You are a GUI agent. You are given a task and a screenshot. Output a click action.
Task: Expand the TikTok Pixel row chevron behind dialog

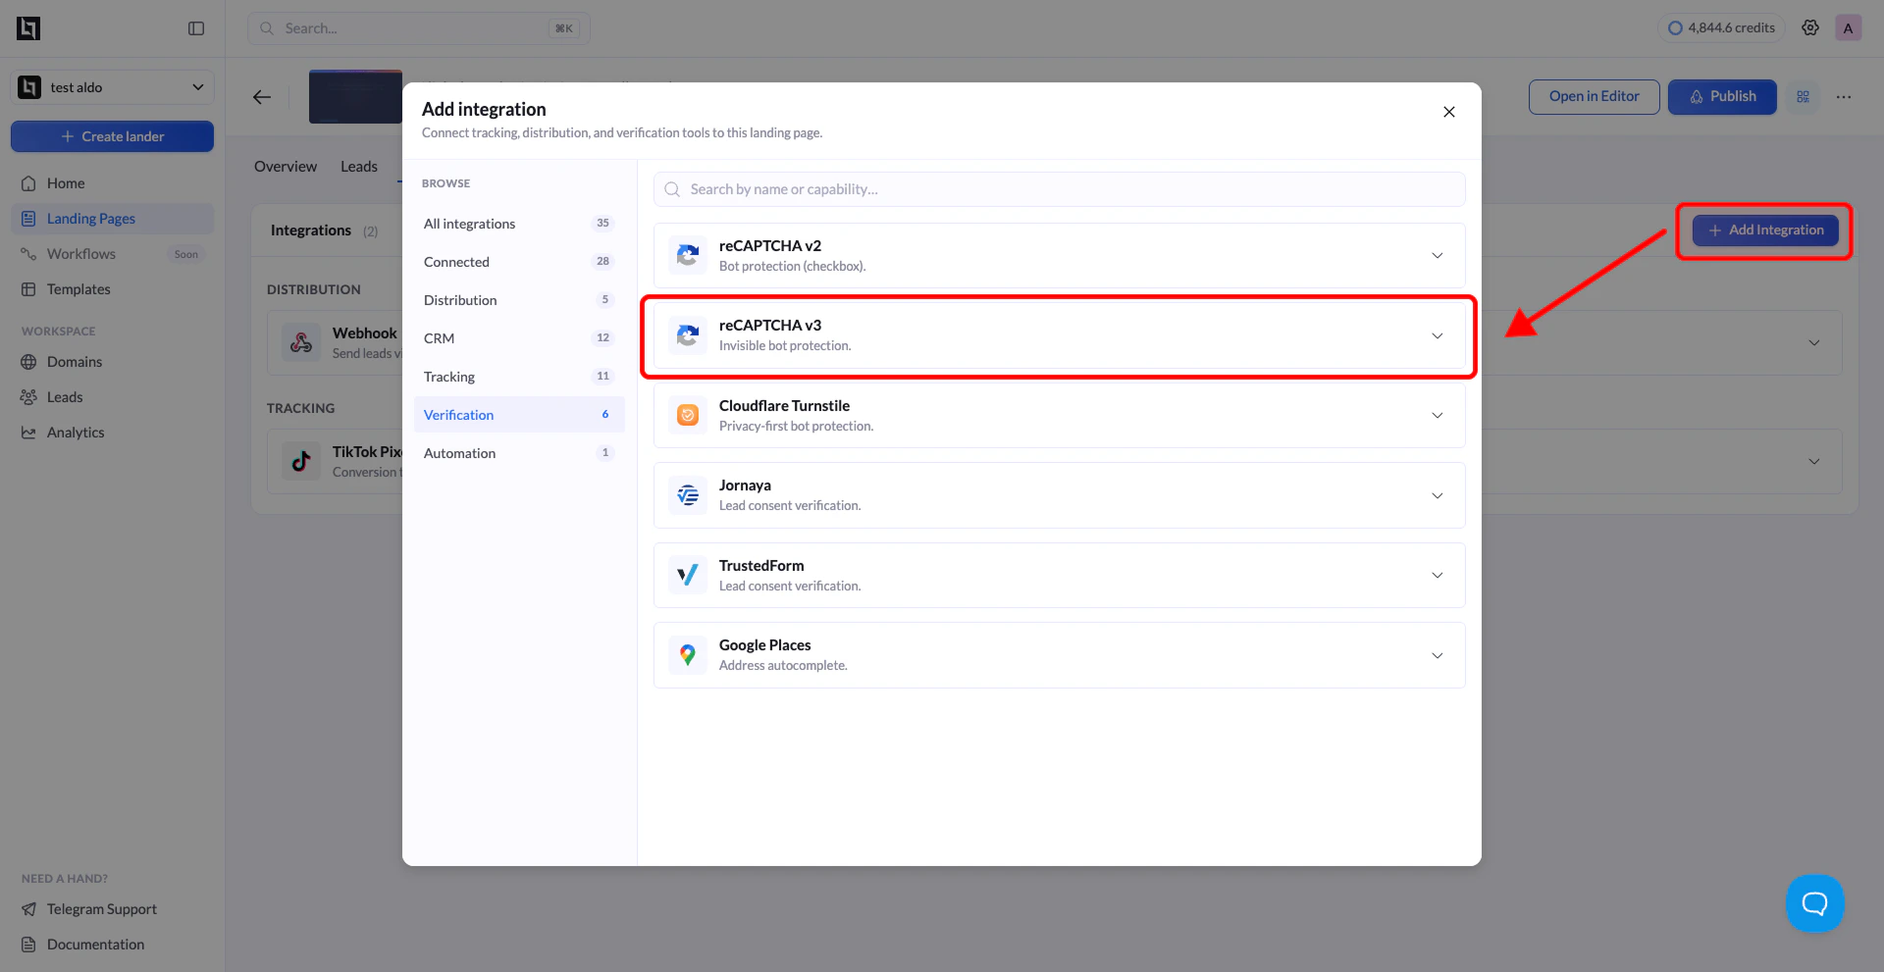tap(1814, 461)
